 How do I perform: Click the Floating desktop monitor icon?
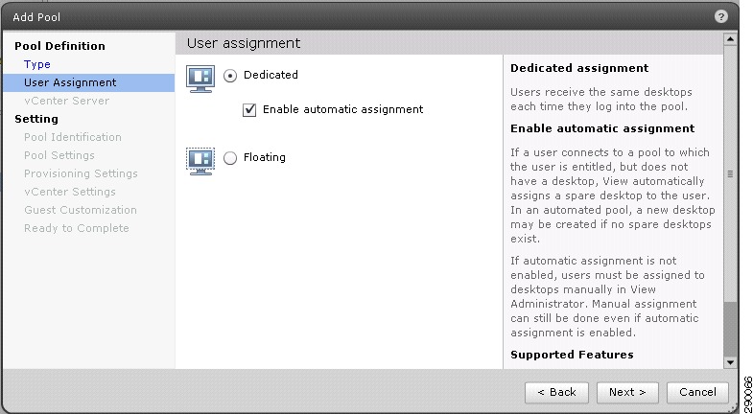(x=200, y=161)
